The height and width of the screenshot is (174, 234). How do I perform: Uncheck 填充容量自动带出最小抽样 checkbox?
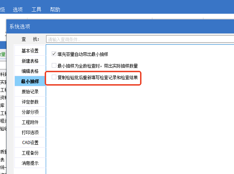tap(54, 54)
